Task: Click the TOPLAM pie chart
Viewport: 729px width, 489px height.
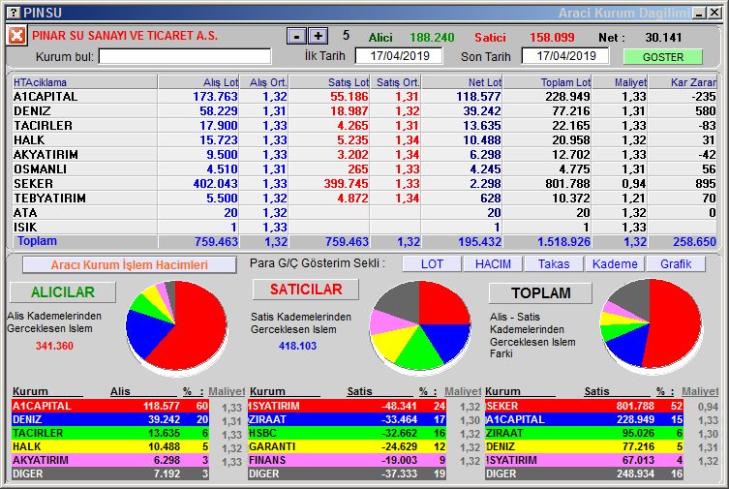Action: (651, 324)
